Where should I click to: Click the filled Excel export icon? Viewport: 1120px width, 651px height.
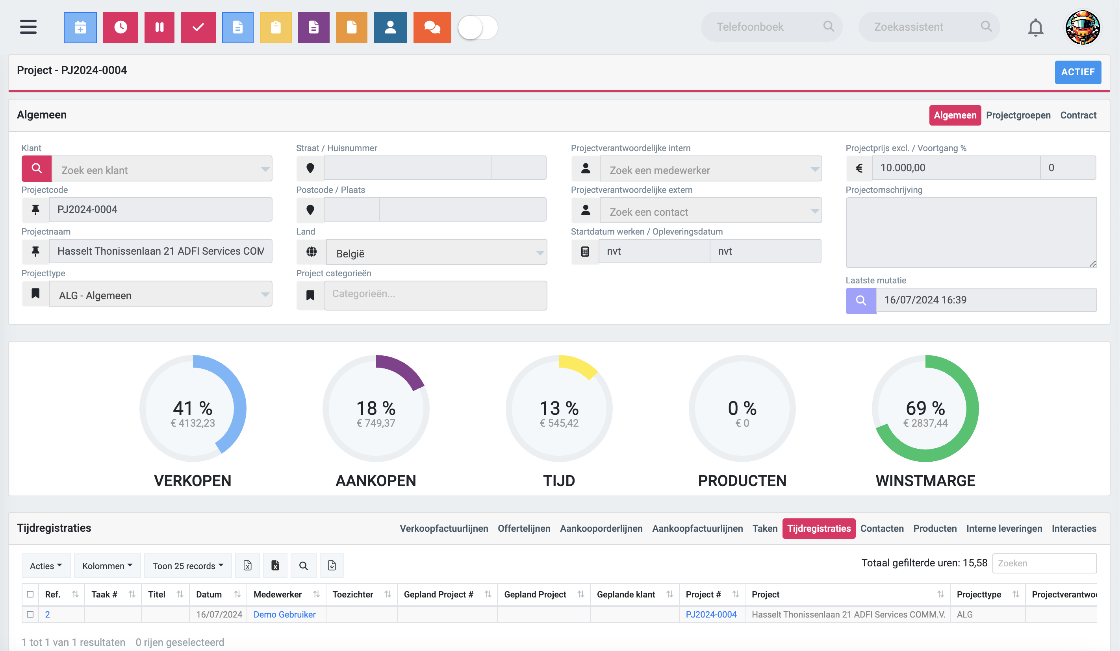pos(275,565)
